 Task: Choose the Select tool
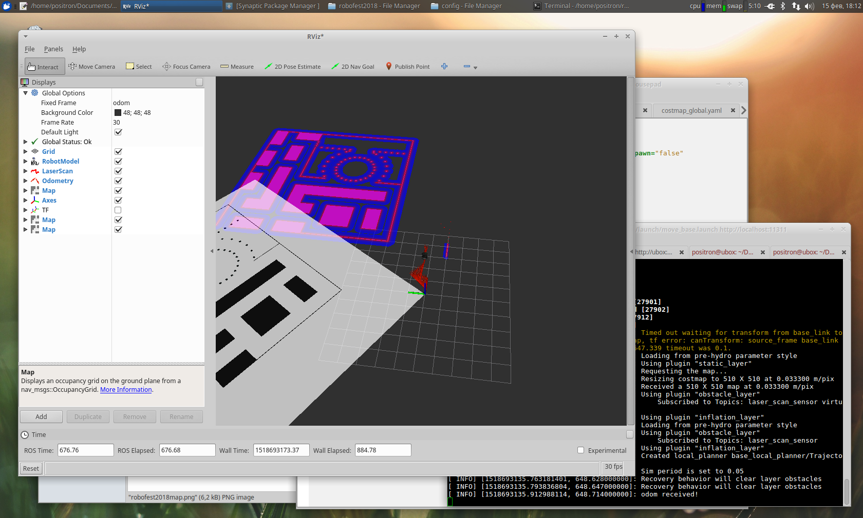[x=138, y=66]
